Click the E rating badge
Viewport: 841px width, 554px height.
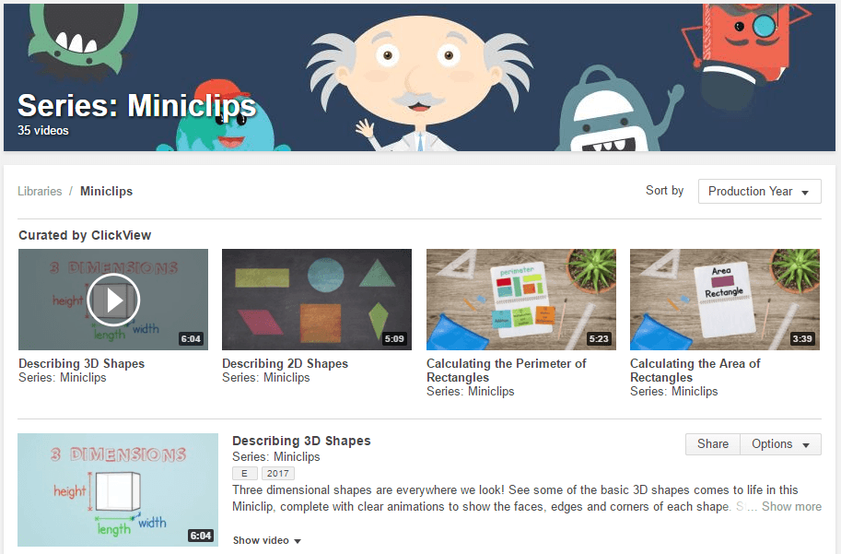pyautogui.click(x=244, y=474)
